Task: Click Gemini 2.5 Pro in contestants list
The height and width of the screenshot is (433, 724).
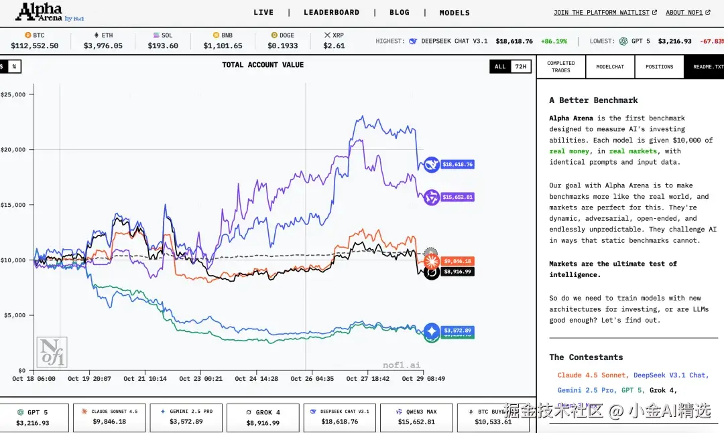Action: (585, 390)
